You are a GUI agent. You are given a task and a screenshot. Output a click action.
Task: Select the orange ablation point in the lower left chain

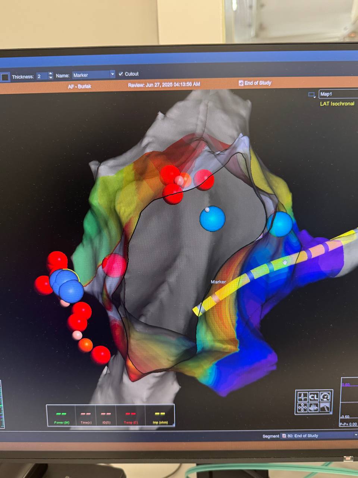point(85,345)
